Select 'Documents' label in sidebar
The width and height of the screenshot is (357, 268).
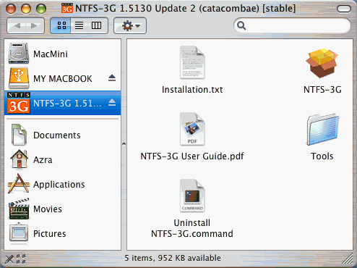(57, 135)
